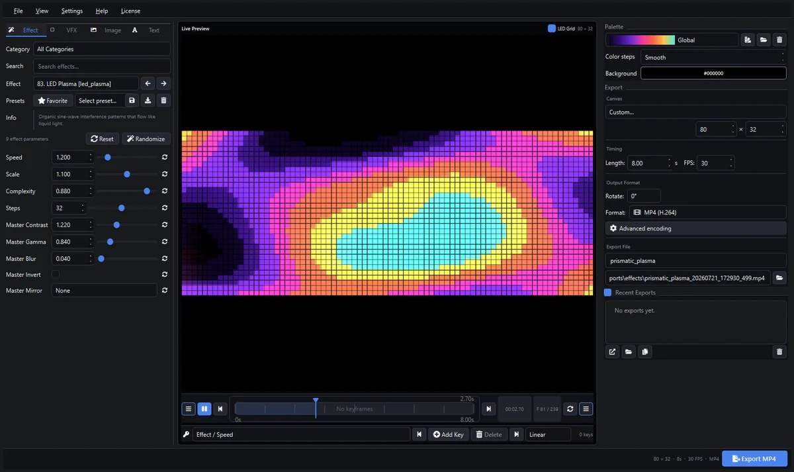Go to the previous effect arrow
The image size is (794, 472).
click(148, 83)
